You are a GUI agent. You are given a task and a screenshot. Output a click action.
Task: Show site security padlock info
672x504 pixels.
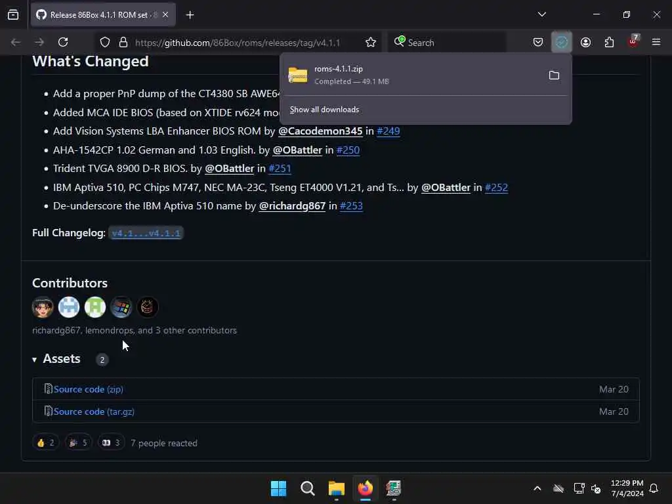click(x=123, y=42)
